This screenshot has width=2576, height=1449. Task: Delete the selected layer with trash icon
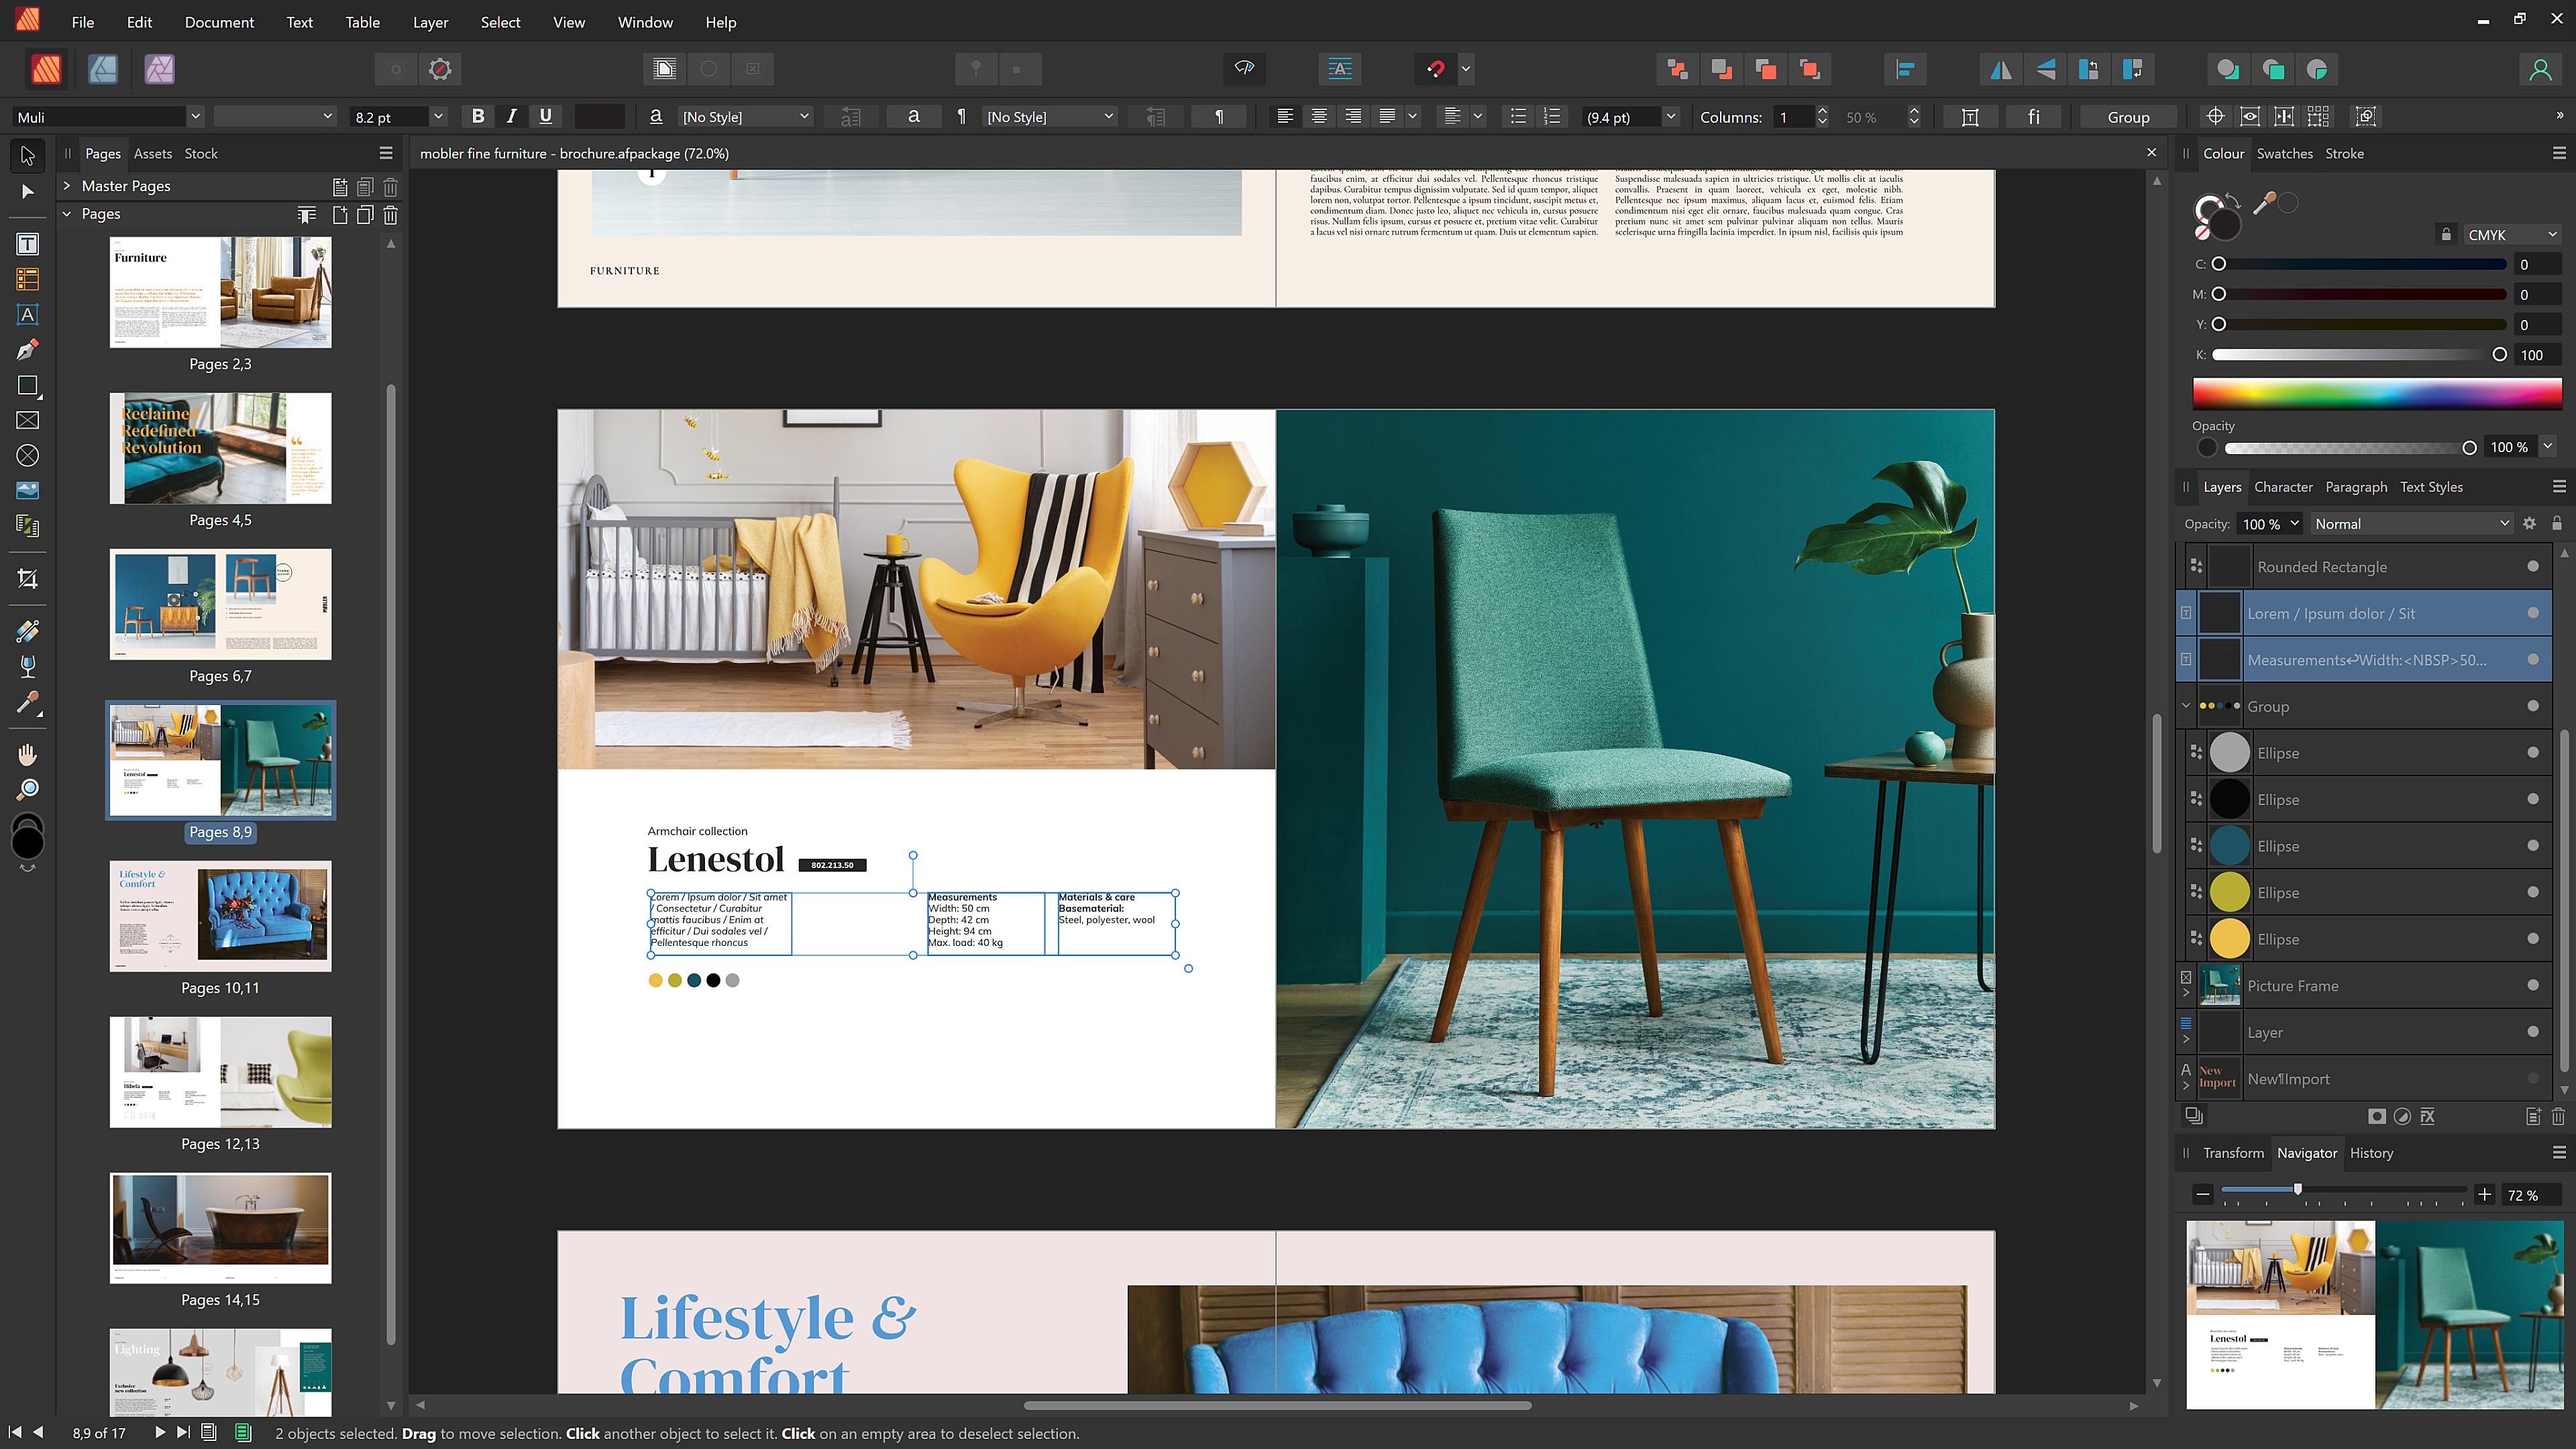pyautogui.click(x=2558, y=1116)
